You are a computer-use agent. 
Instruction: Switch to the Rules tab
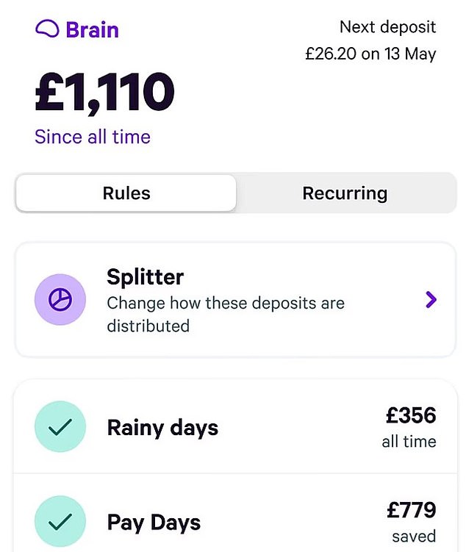pyautogui.click(x=126, y=193)
